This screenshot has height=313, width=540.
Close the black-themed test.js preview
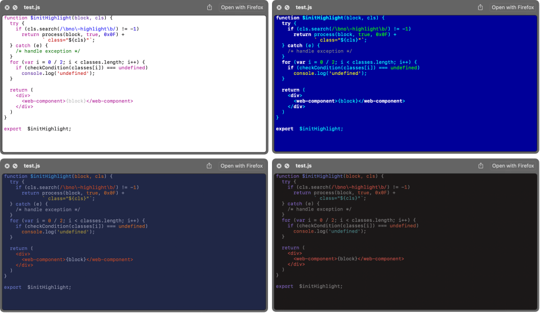(x=278, y=166)
